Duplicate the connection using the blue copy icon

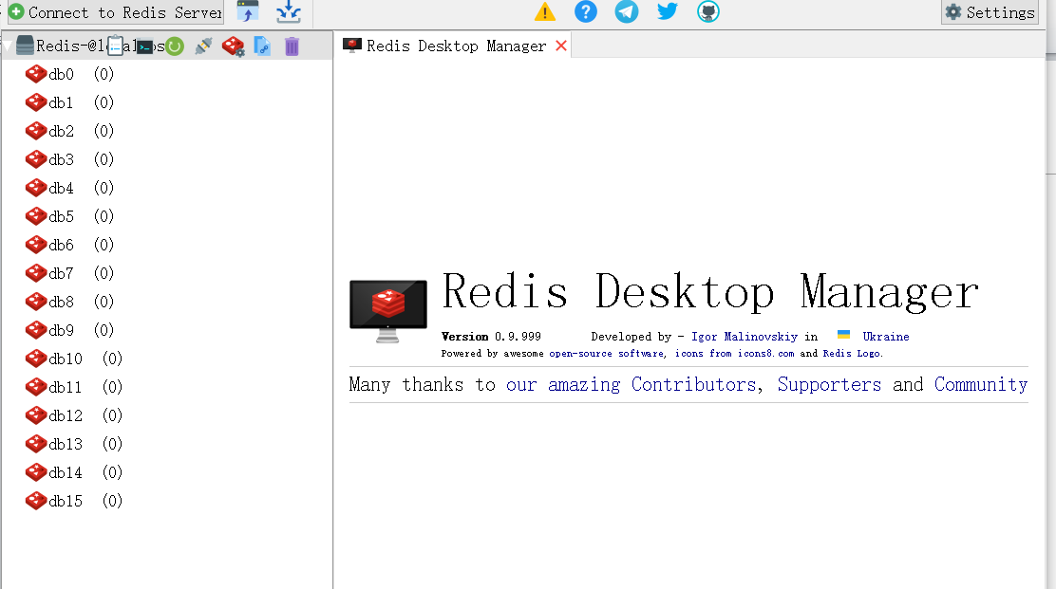click(262, 46)
